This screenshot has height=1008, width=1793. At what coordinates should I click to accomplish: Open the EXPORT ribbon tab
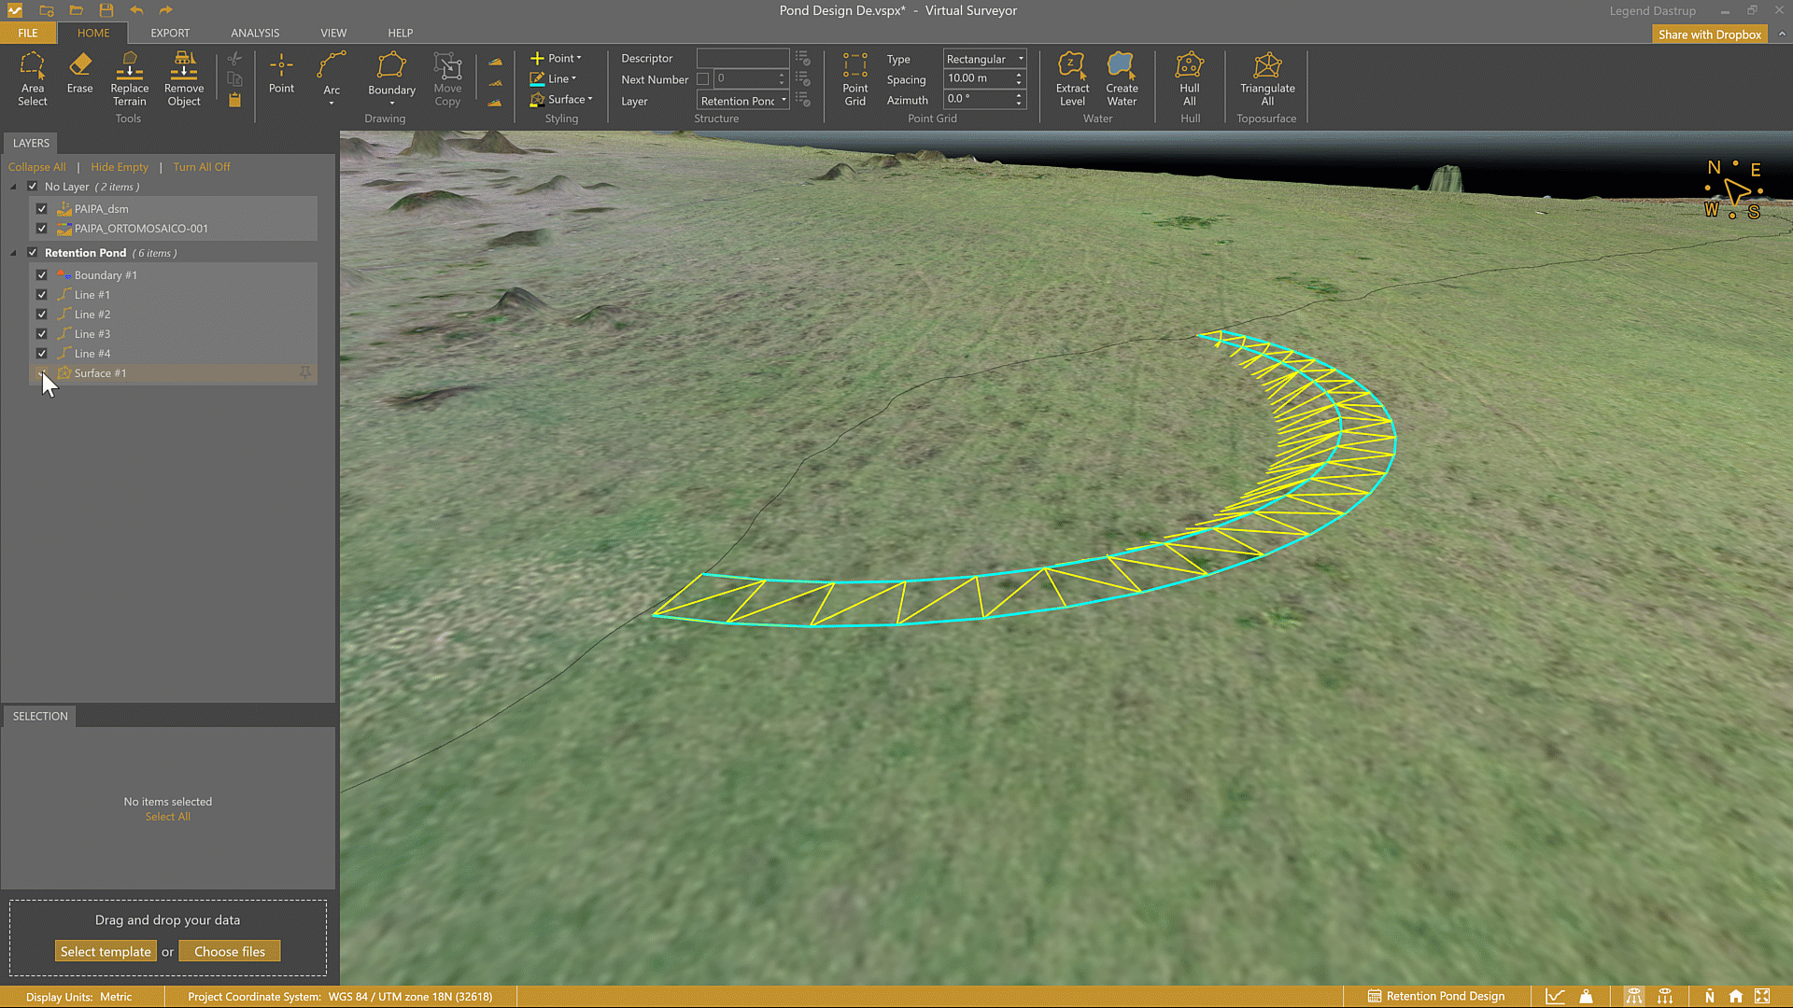click(x=170, y=33)
